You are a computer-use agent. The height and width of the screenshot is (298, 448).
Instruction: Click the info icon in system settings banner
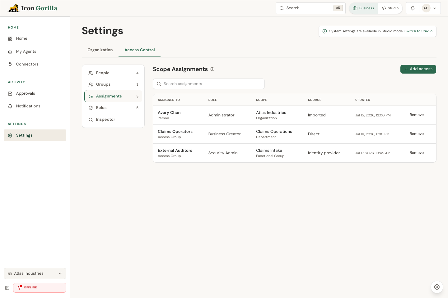325,31
